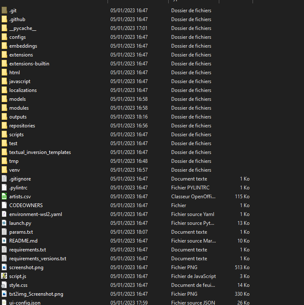Click the 'Fichier de JavaScript' type cell
304x305 pixels.
[194, 276]
